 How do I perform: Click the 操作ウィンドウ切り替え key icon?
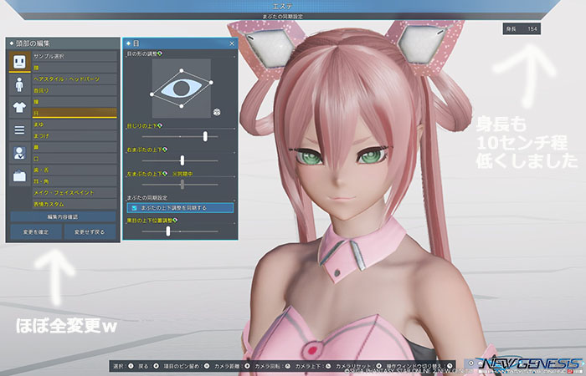pos(450,366)
